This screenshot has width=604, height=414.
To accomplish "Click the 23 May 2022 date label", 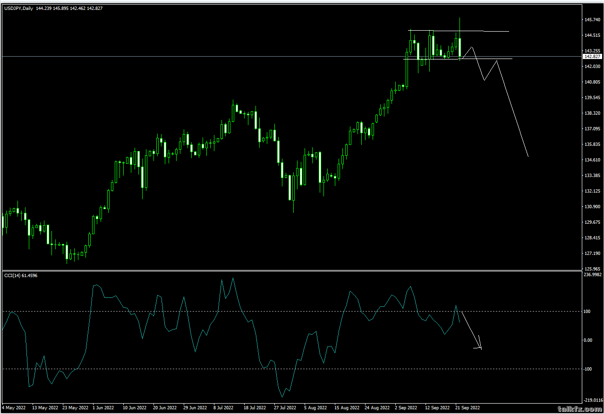I will tap(75, 407).
